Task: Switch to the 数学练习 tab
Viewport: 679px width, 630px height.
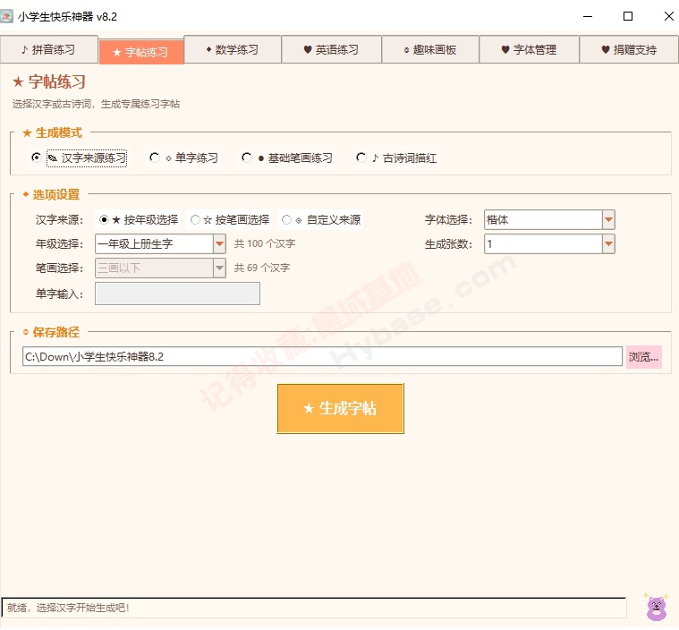Action: [x=233, y=50]
